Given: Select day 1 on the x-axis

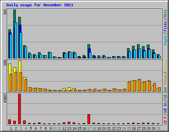Looking at the screenshot, I should click(11, 128).
